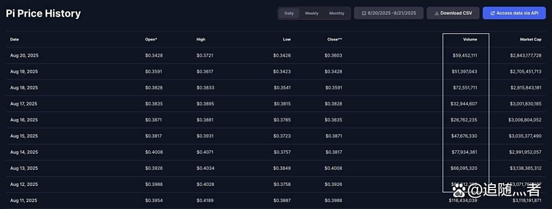Viewport: 552px width, 209px height.
Task: Switch to the Daily interval tab
Action: click(289, 13)
